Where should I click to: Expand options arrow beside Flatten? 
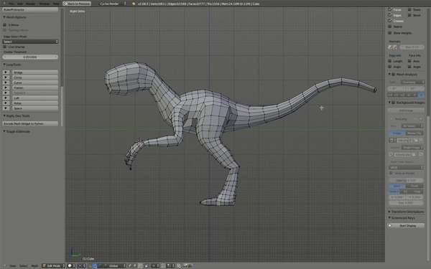pyautogui.click(x=6, y=88)
